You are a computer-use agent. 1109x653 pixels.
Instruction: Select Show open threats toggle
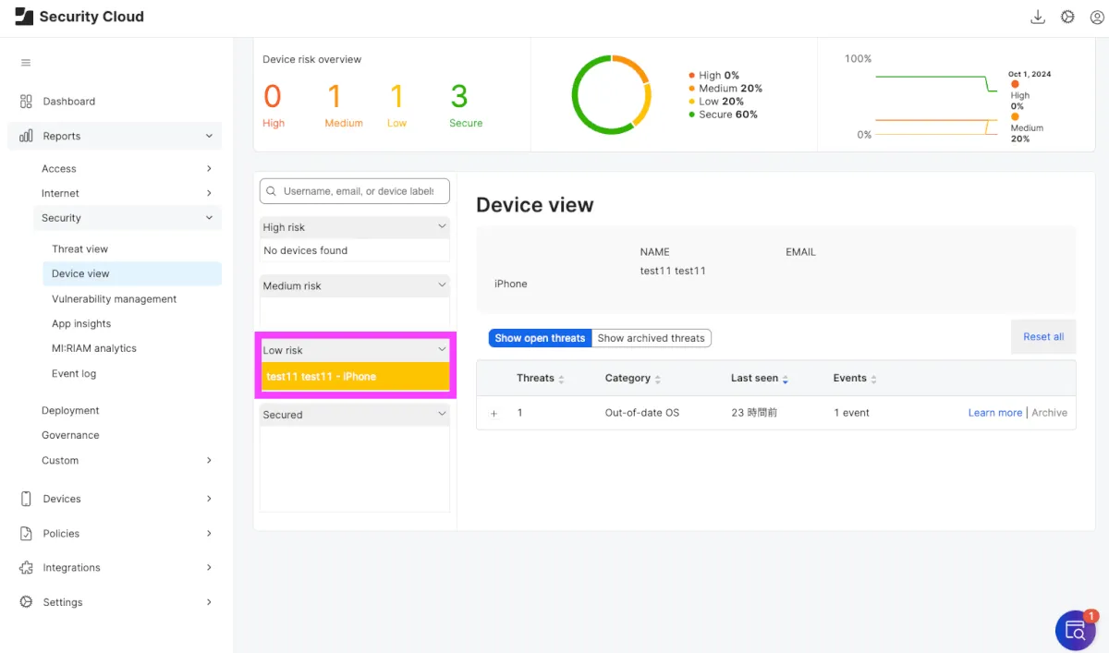tap(540, 338)
